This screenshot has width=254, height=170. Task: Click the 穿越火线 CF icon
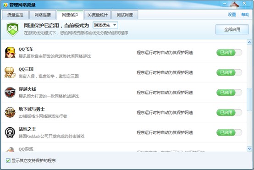coord(10,92)
